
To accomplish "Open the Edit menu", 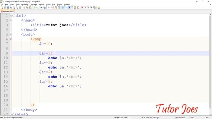I will coord(7,5).
